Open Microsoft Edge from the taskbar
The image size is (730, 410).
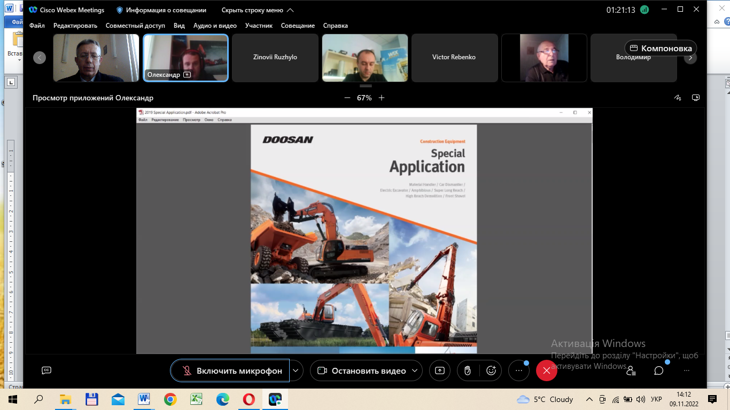click(x=222, y=399)
